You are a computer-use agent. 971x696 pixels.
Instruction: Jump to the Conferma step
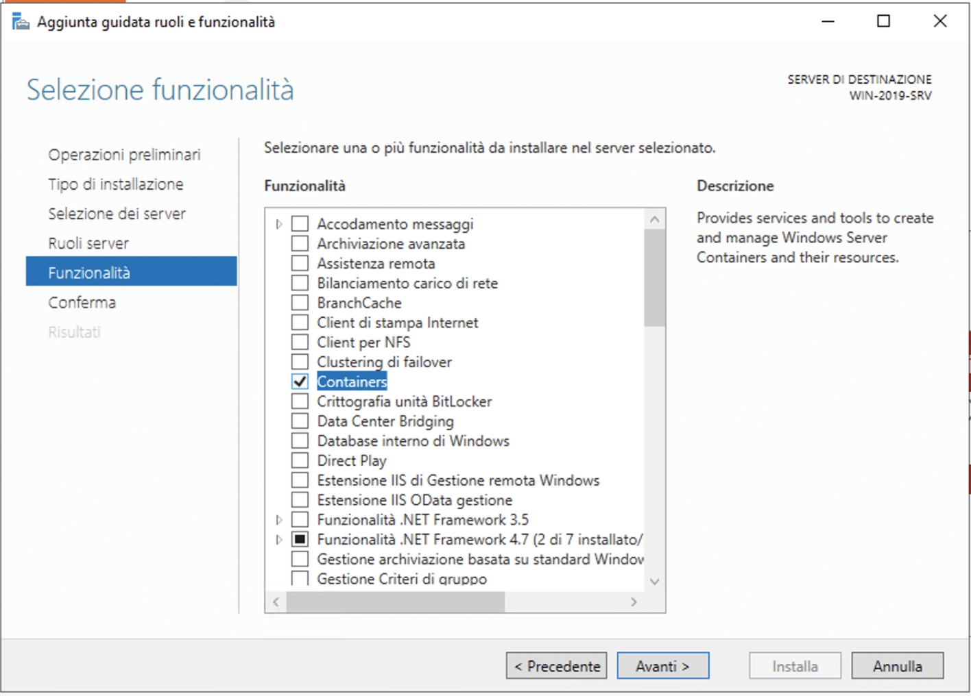point(82,302)
